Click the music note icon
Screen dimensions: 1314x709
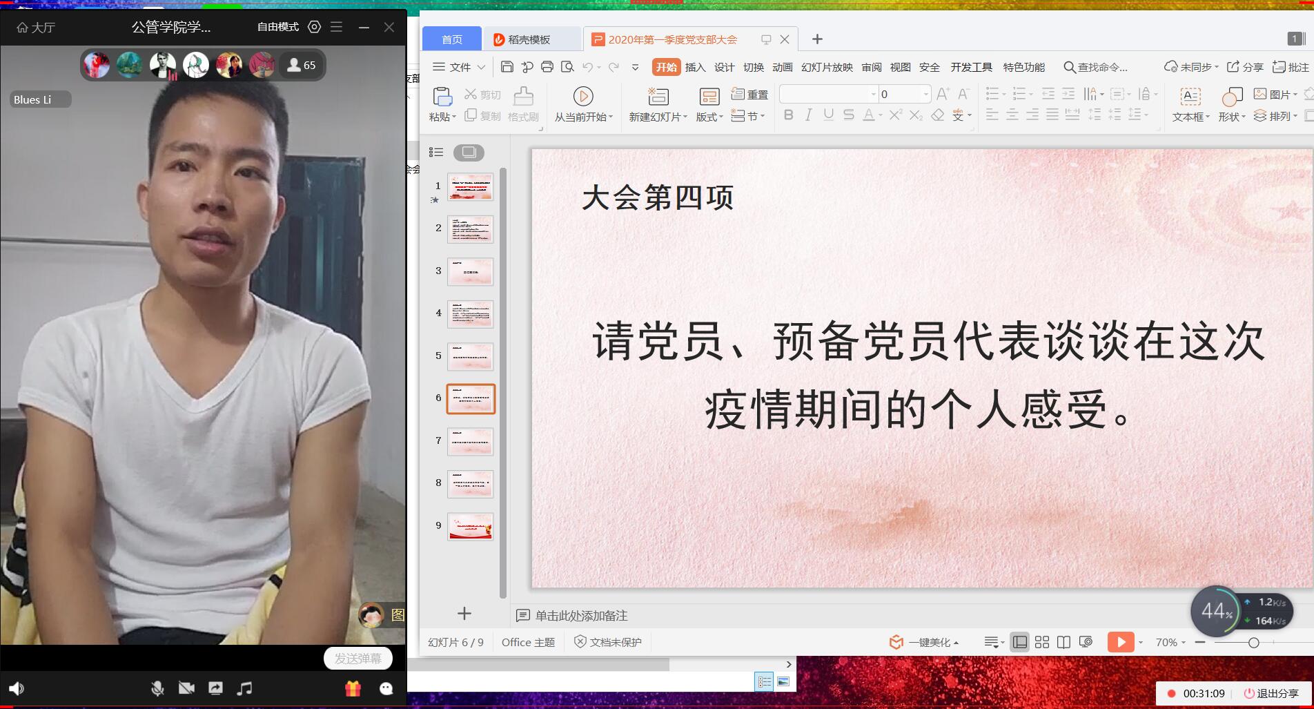[x=244, y=688]
